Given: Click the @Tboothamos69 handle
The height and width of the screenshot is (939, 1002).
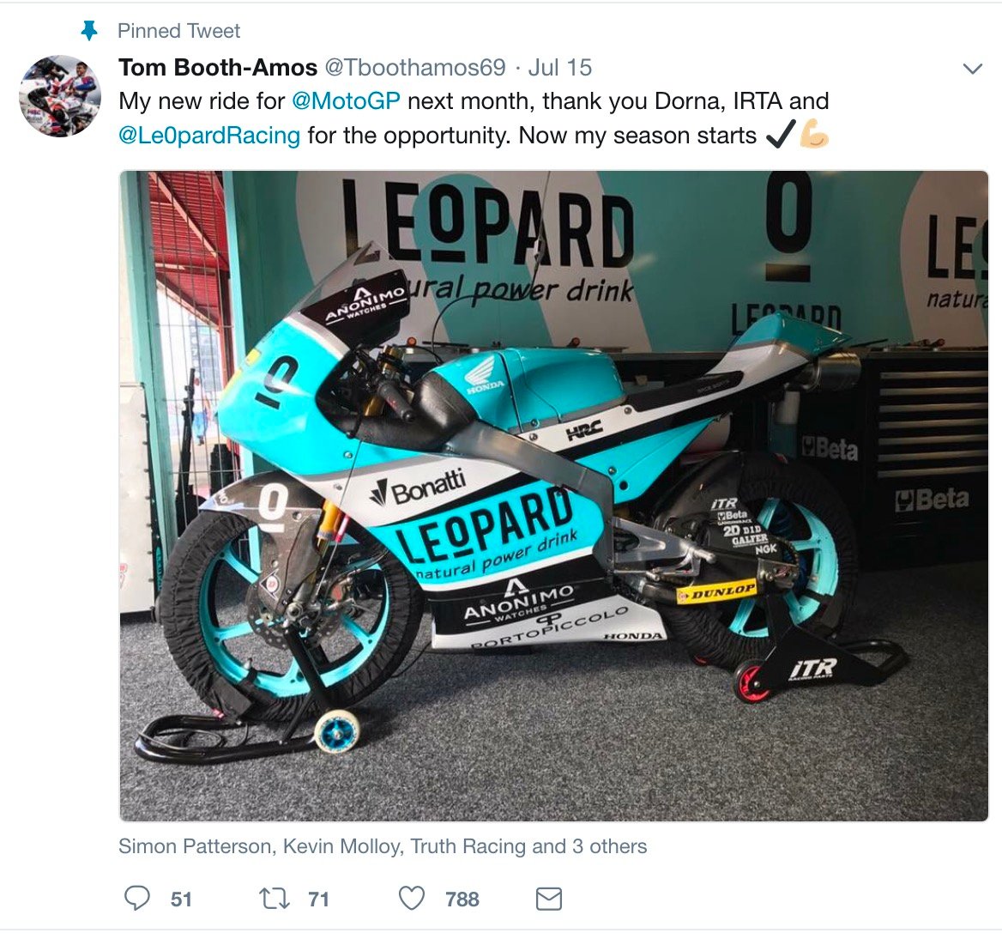Looking at the screenshot, I should coord(415,67).
